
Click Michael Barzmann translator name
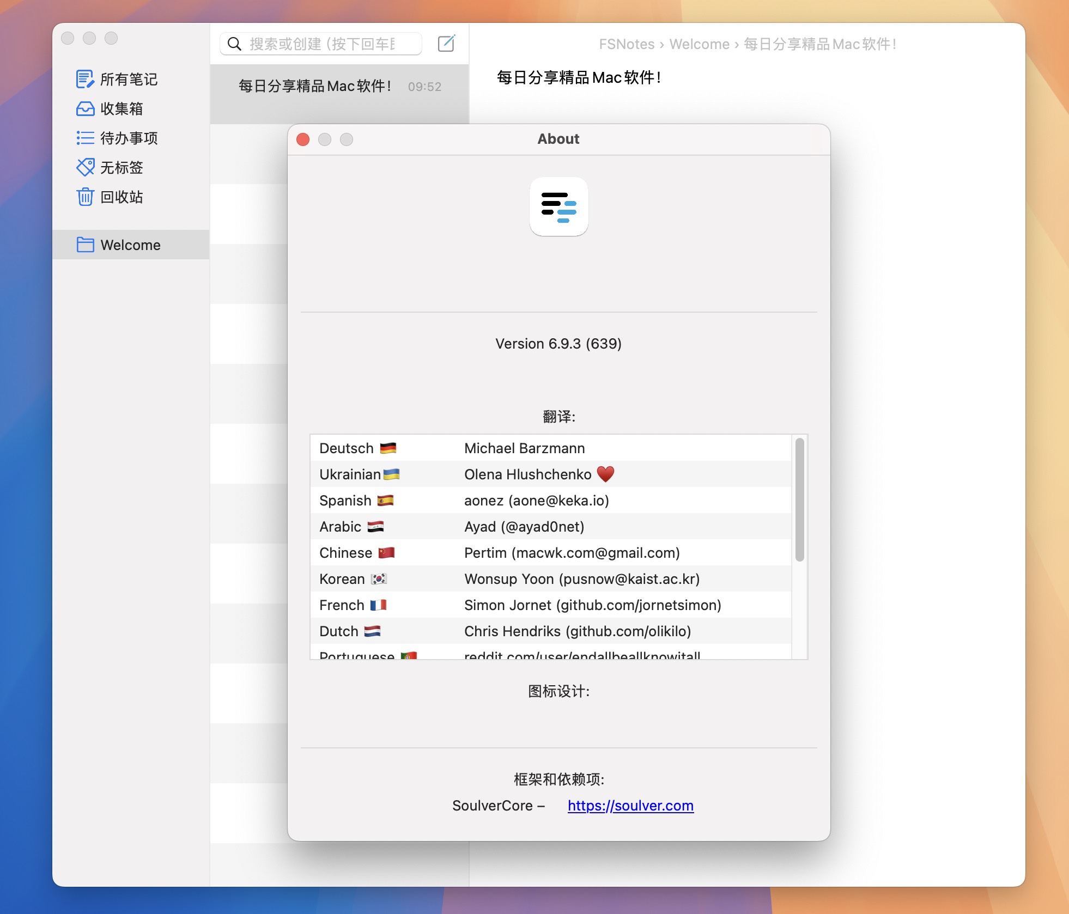524,448
